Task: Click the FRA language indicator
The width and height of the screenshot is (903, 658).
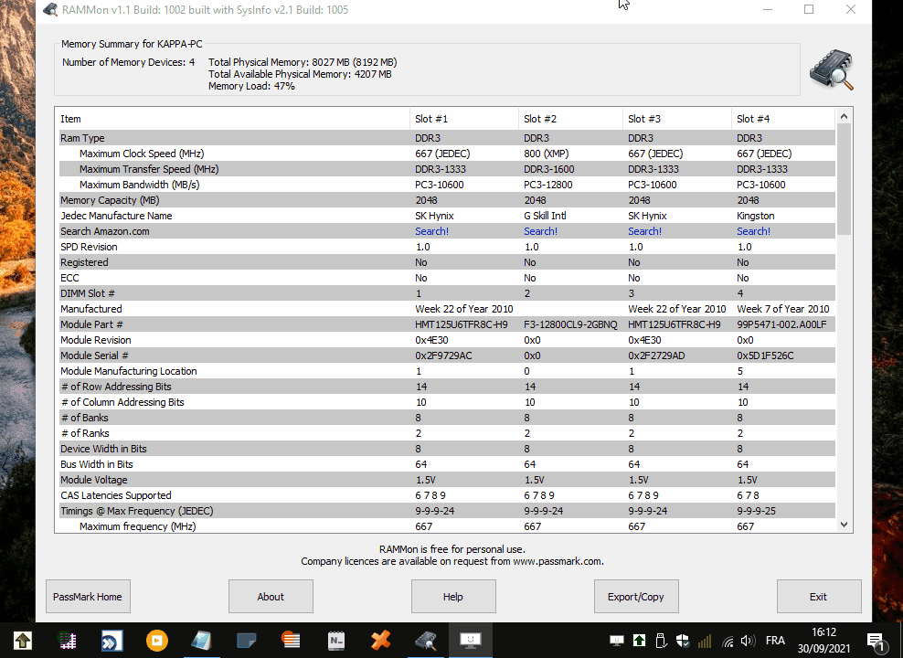Action: (775, 641)
